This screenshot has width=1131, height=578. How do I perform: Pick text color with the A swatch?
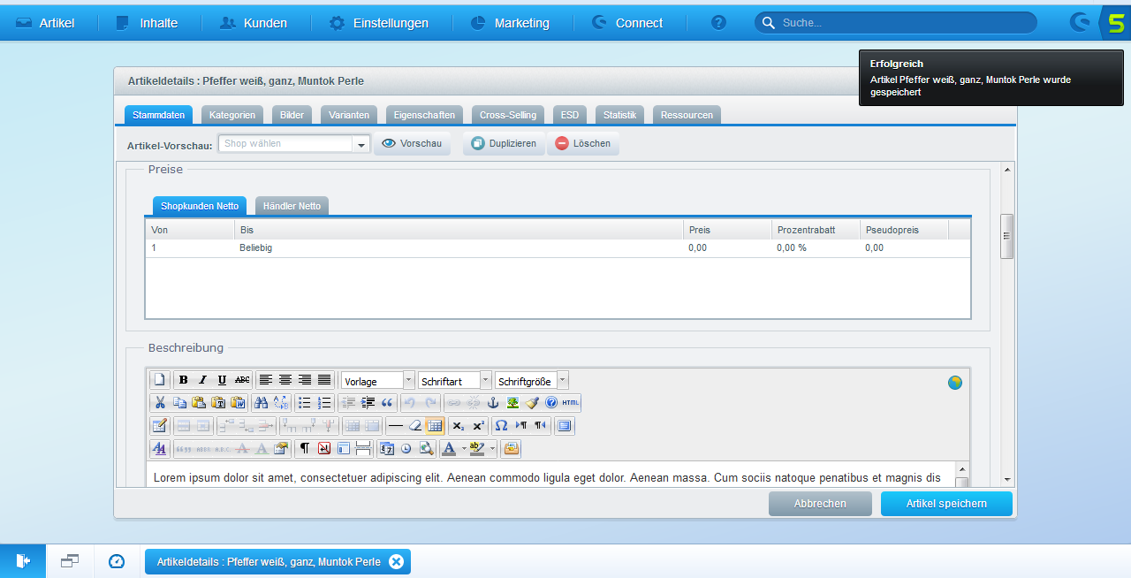[x=449, y=448]
